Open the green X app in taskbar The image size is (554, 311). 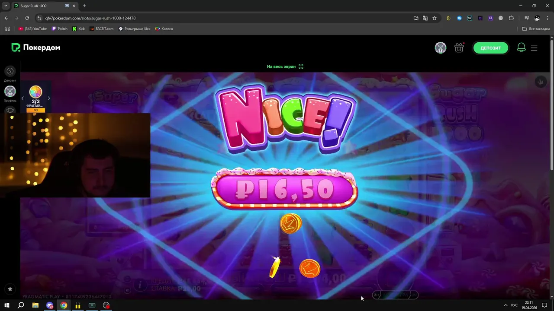(x=92, y=305)
